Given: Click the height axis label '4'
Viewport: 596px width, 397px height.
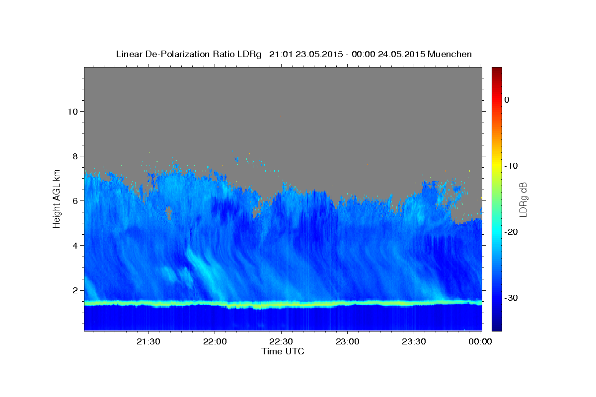Looking at the screenshot, I should [74, 245].
